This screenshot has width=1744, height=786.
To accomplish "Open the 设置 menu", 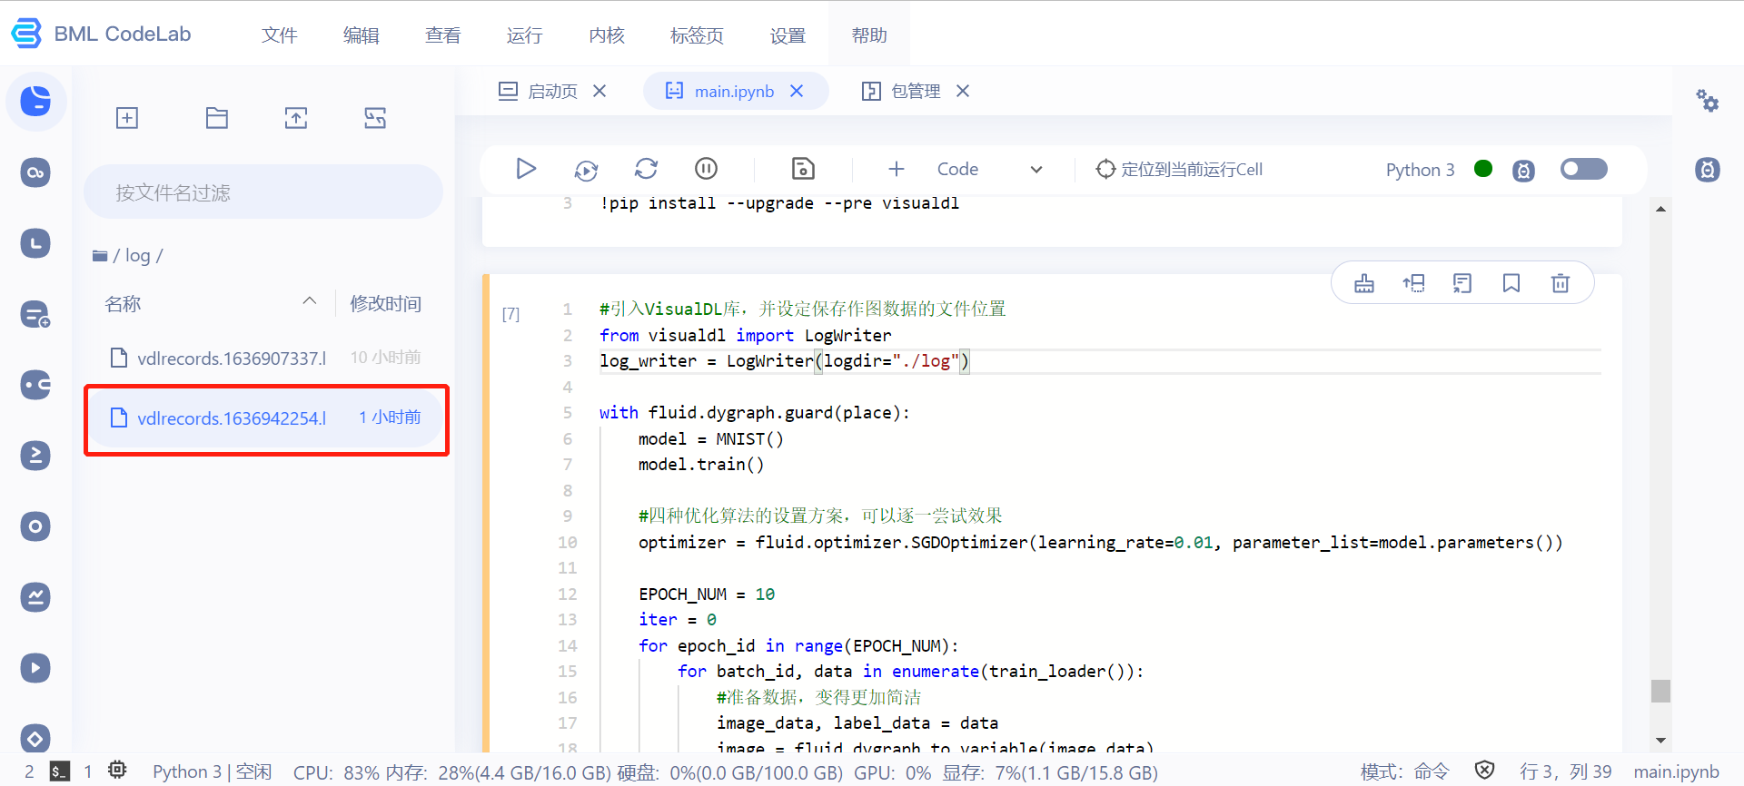I will point(788,35).
